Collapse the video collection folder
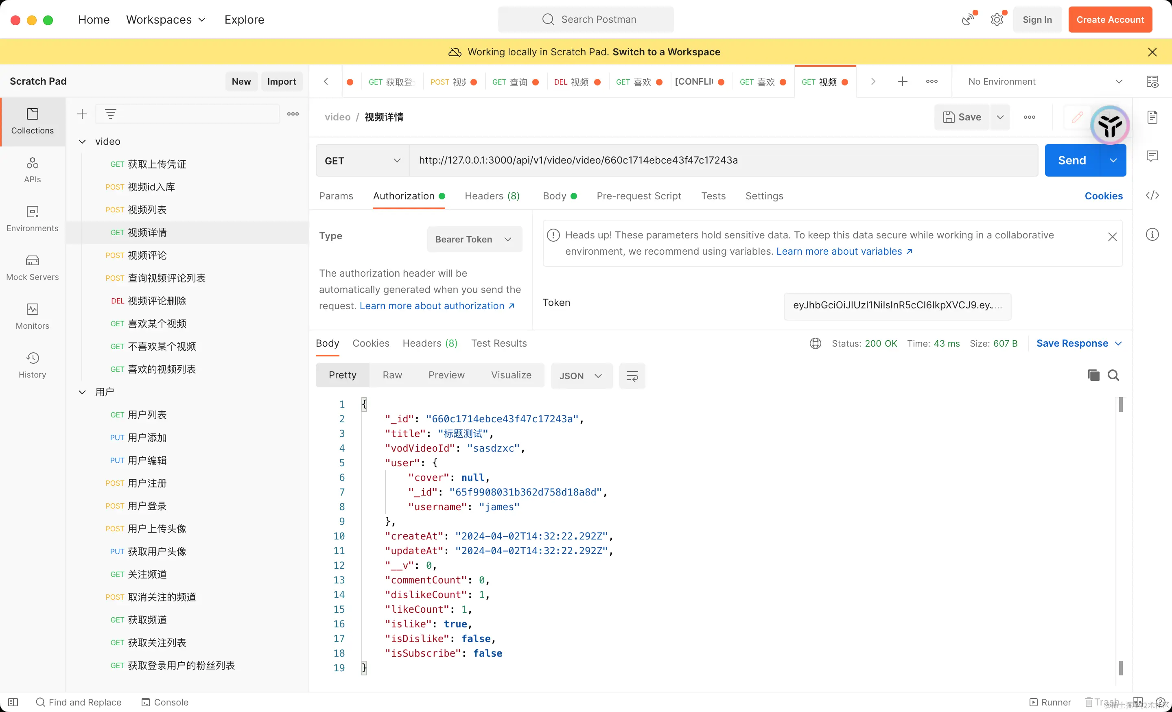1172x712 pixels. [82, 141]
